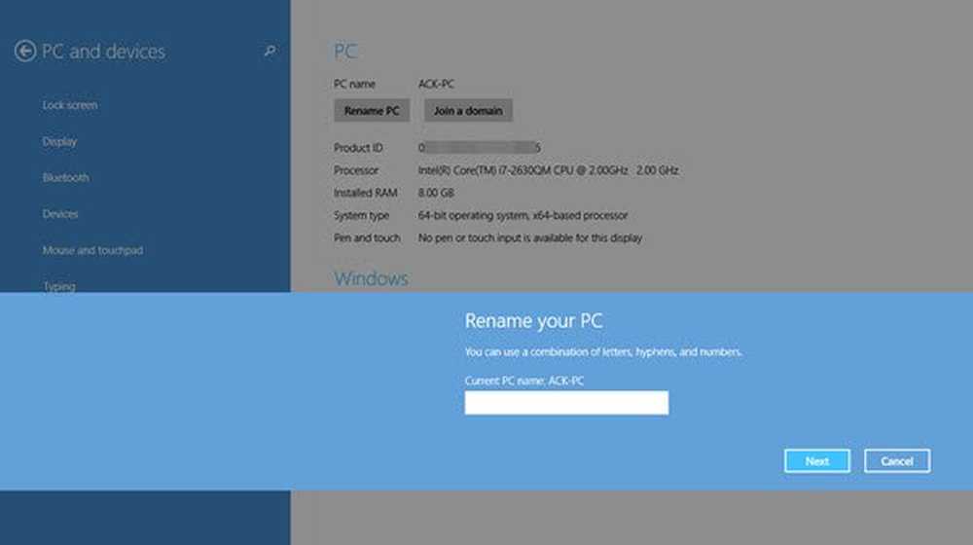Select the Devices settings item
This screenshot has width=973, height=545.
[60, 214]
